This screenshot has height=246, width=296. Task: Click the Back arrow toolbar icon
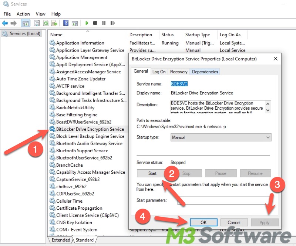(5, 23)
